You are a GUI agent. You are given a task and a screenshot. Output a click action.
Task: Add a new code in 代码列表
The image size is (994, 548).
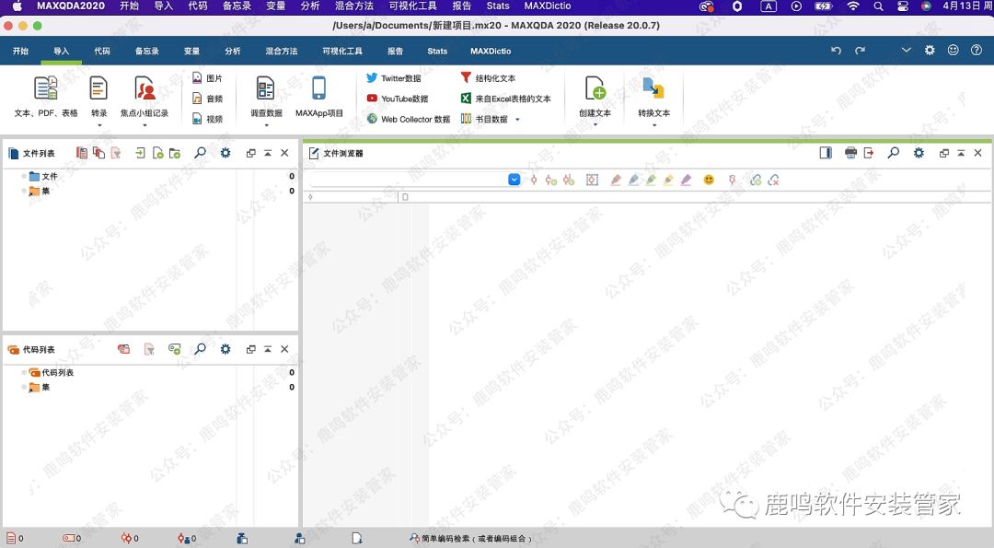[x=174, y=349]
